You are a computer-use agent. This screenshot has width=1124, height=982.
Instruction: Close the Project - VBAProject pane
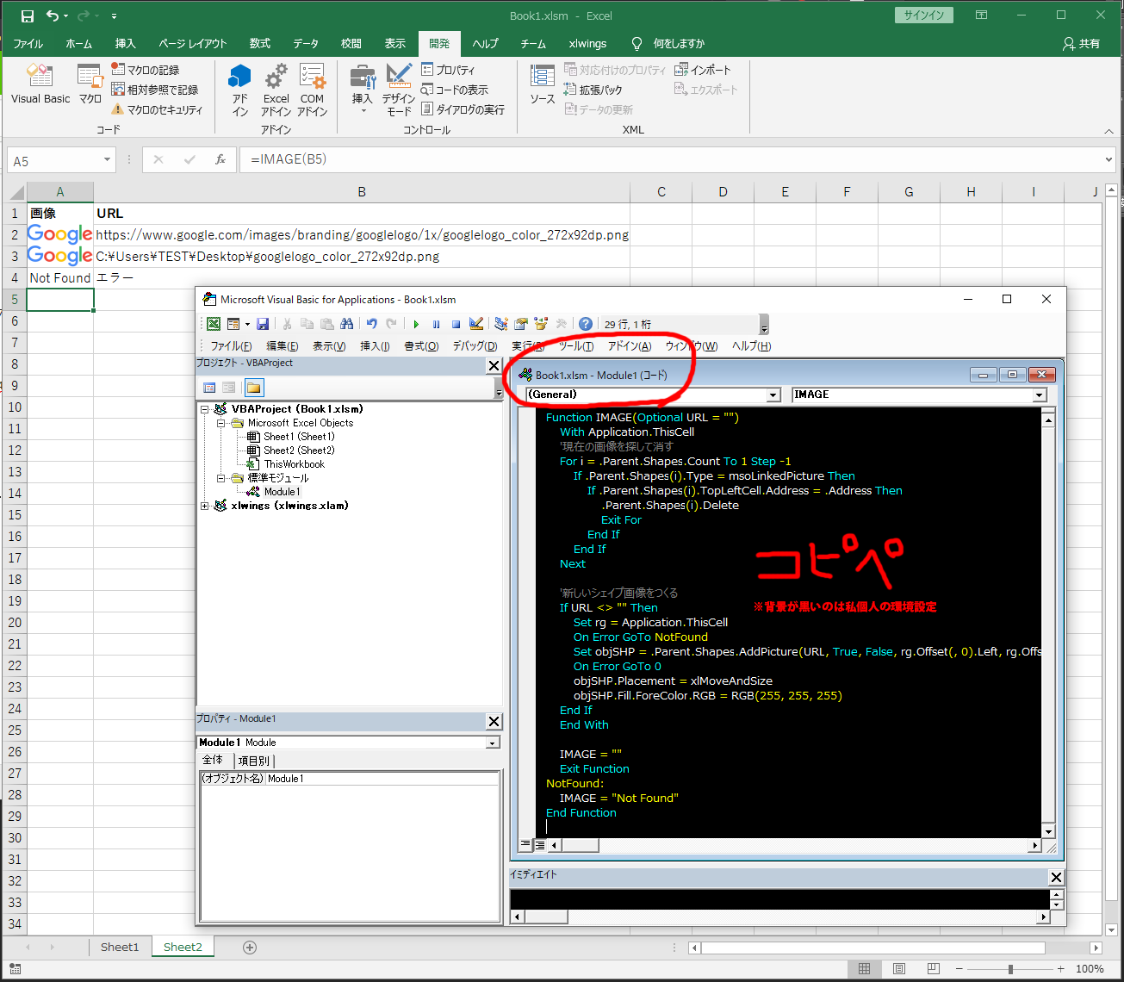point(494,366)
